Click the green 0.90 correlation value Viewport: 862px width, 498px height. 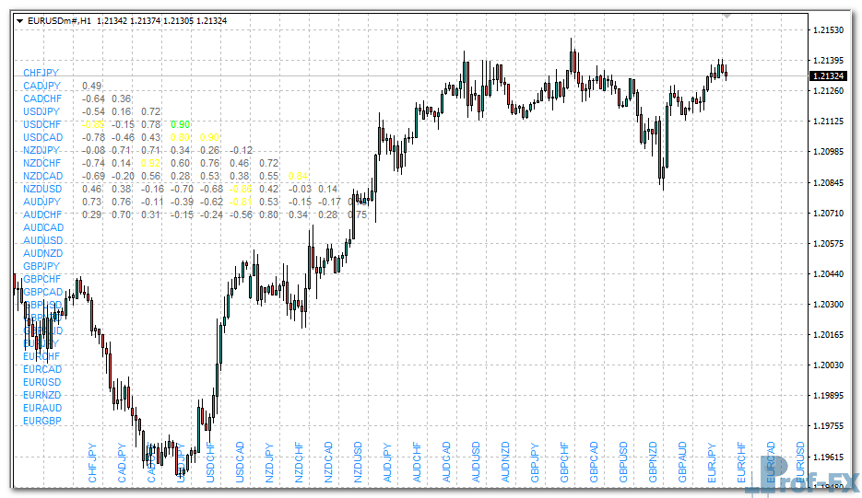coord(181,124)
